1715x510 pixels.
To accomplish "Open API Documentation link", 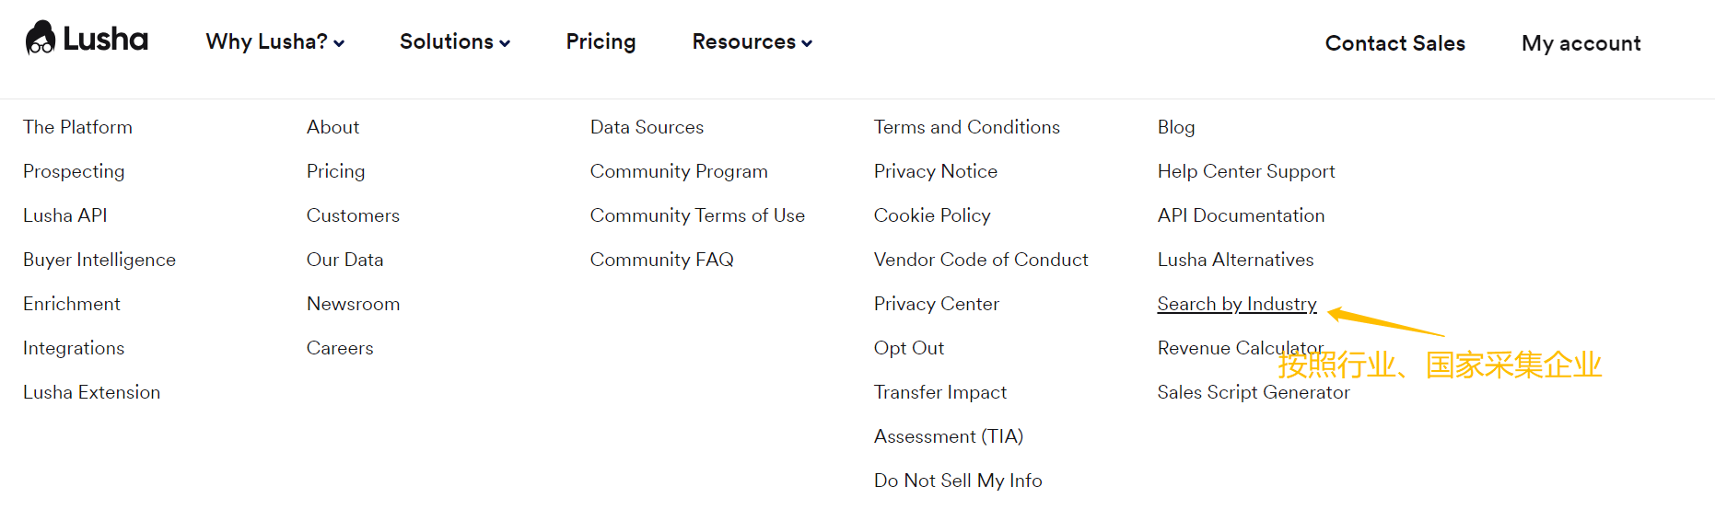I will 1241,215.
